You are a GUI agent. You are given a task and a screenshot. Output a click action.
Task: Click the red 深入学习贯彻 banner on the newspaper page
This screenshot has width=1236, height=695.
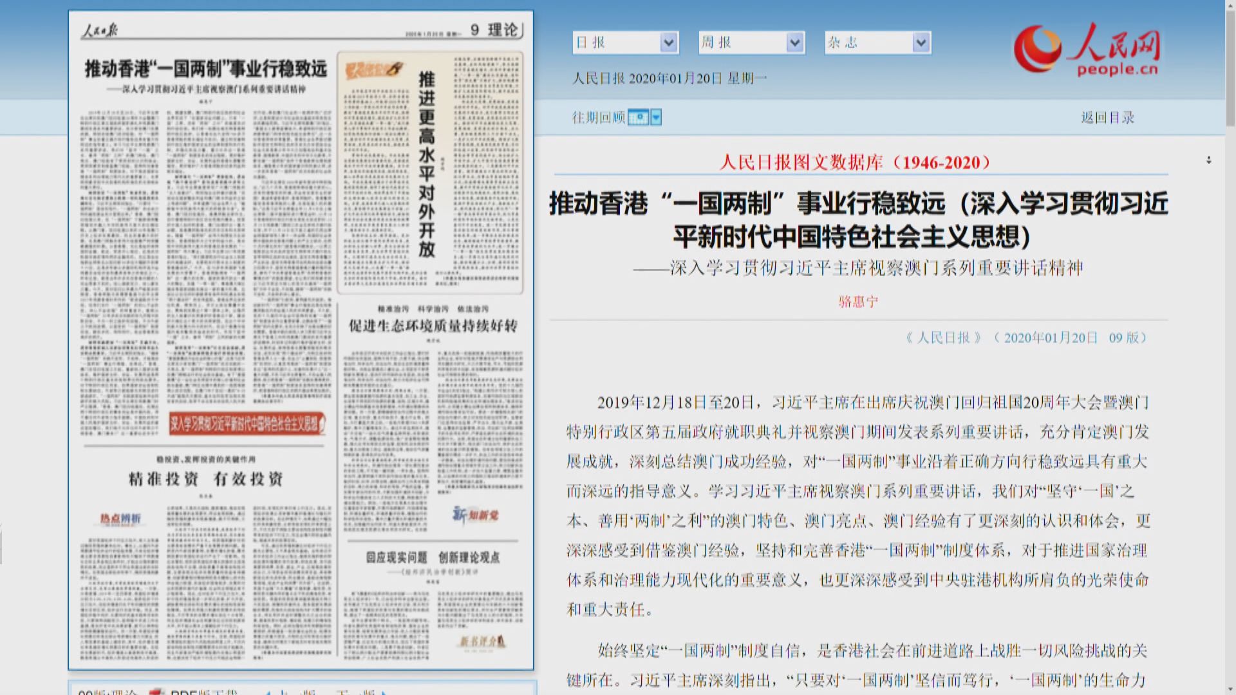(247, 423)
